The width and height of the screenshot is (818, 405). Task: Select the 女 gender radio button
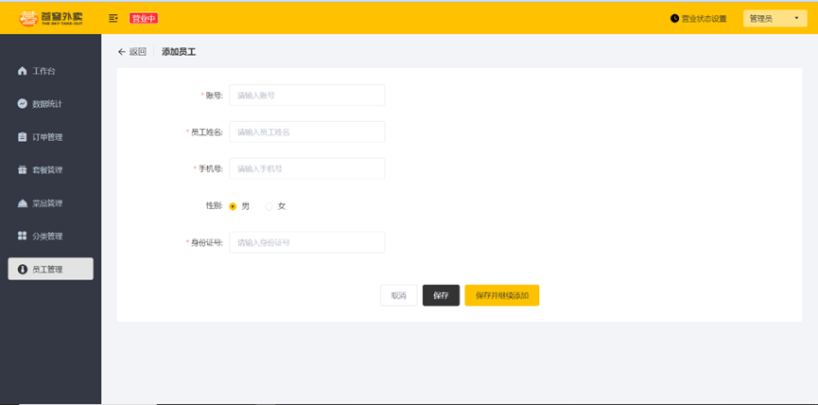(270, 206)
